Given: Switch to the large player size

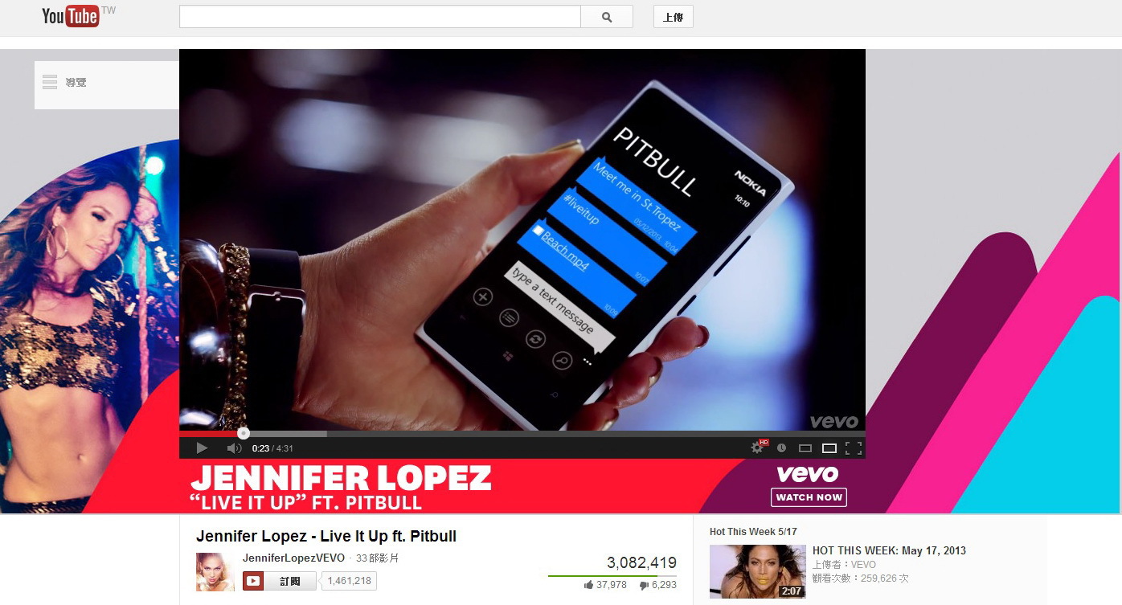Looking at the screenshot, I should pos(829,448).
